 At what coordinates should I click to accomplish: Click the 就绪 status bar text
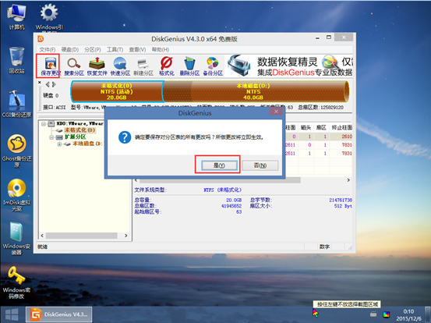42,247
